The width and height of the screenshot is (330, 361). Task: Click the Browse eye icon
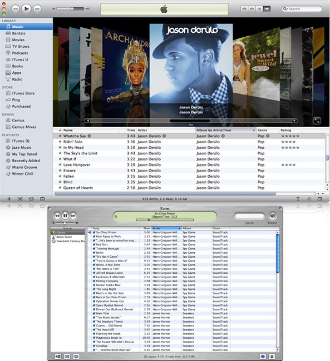(x=273, y=216)
